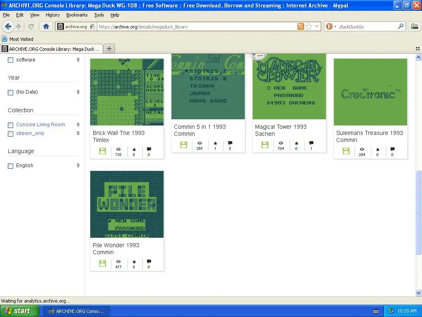The image size is (422, 317).
Task: Open the Pile Wonder 1993 Commin title
Action: coord(116,248)
